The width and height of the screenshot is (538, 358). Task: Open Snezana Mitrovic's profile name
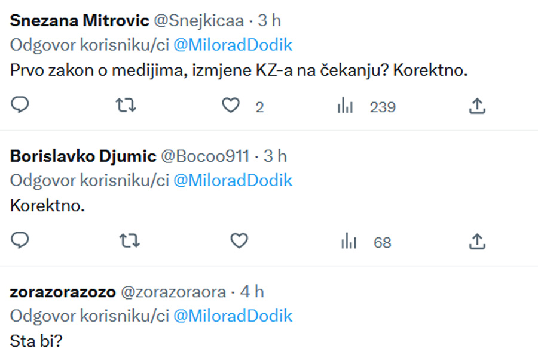[80, 20]
